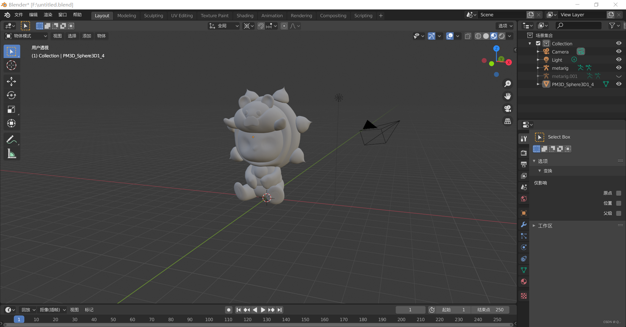626x327 pixels.
Task: Select wireframe viewport shading
Action: point(478,36)
